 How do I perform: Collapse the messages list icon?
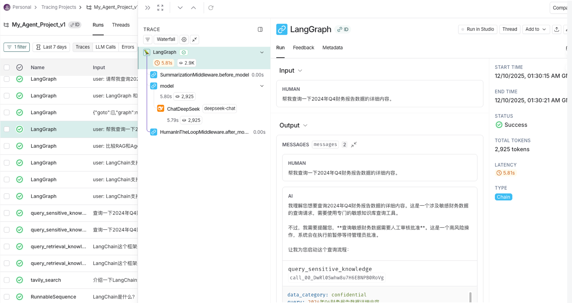click(x=354, y=144)
